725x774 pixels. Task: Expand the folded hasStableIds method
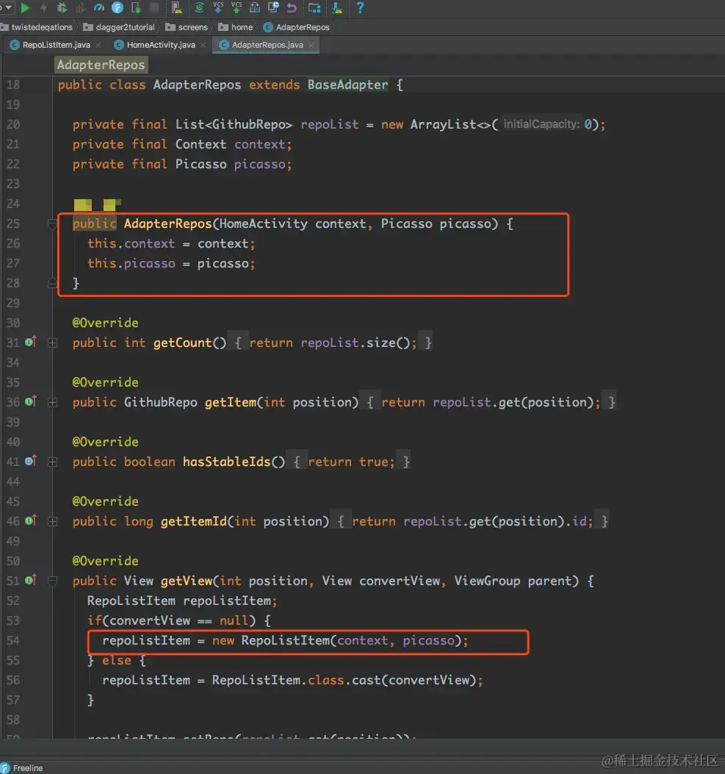coord(52,462)
